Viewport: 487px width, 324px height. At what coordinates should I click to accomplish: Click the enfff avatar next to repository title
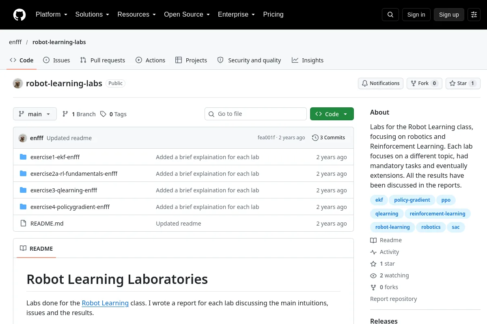pyautogui.click(x=18, y=83)
